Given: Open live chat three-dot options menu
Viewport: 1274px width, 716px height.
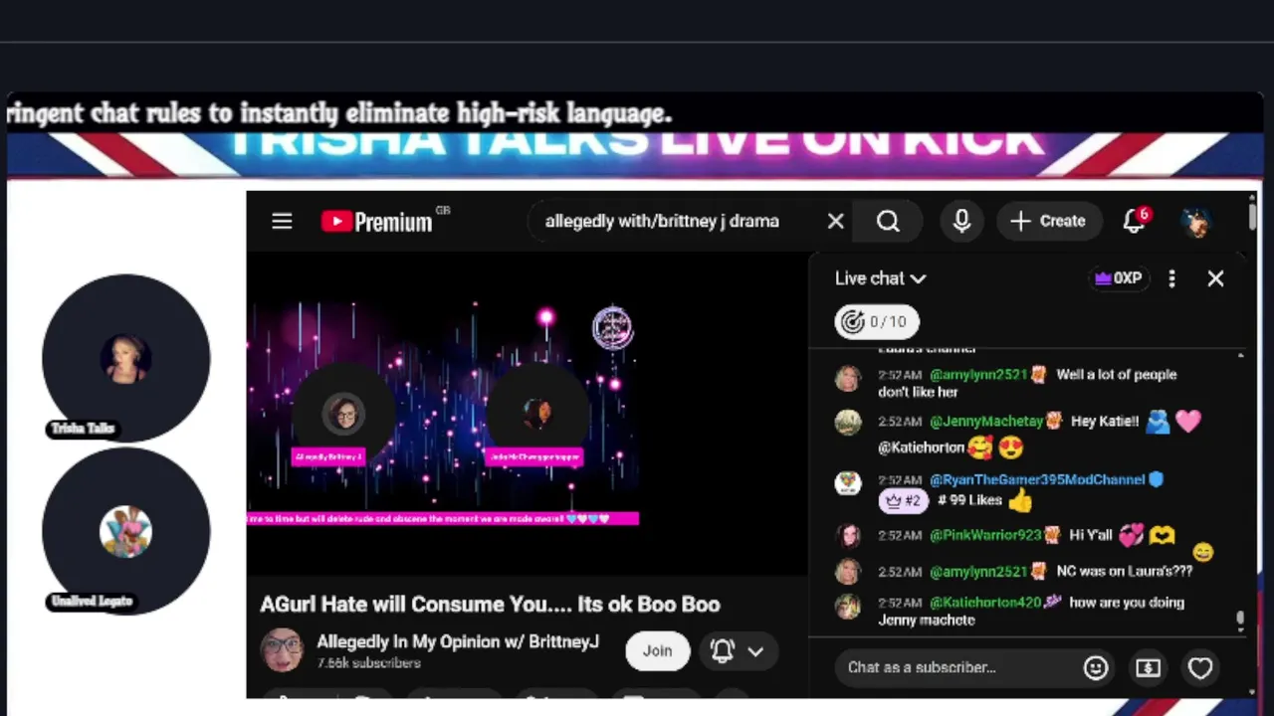Looking at the screenshot, I should click(1171, 278).
